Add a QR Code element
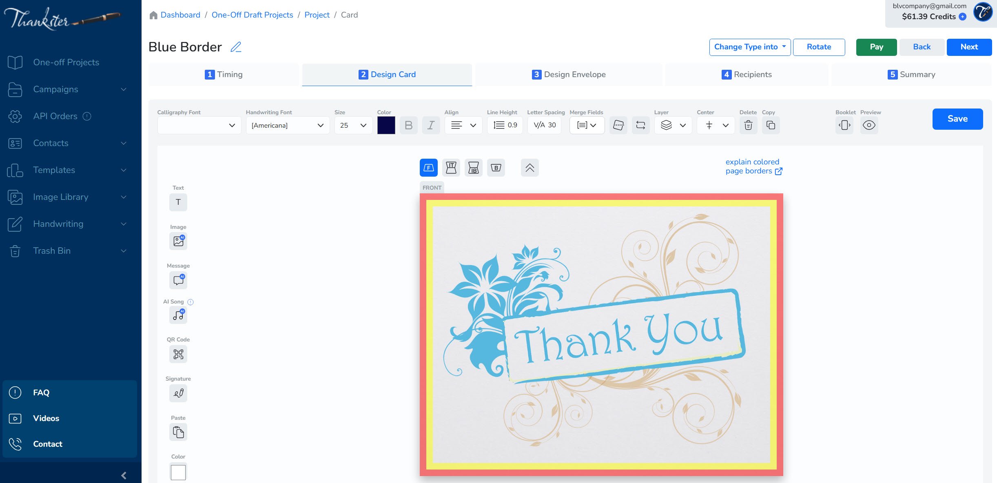This screenshot has width=997, height=483. tap(178, 354)
